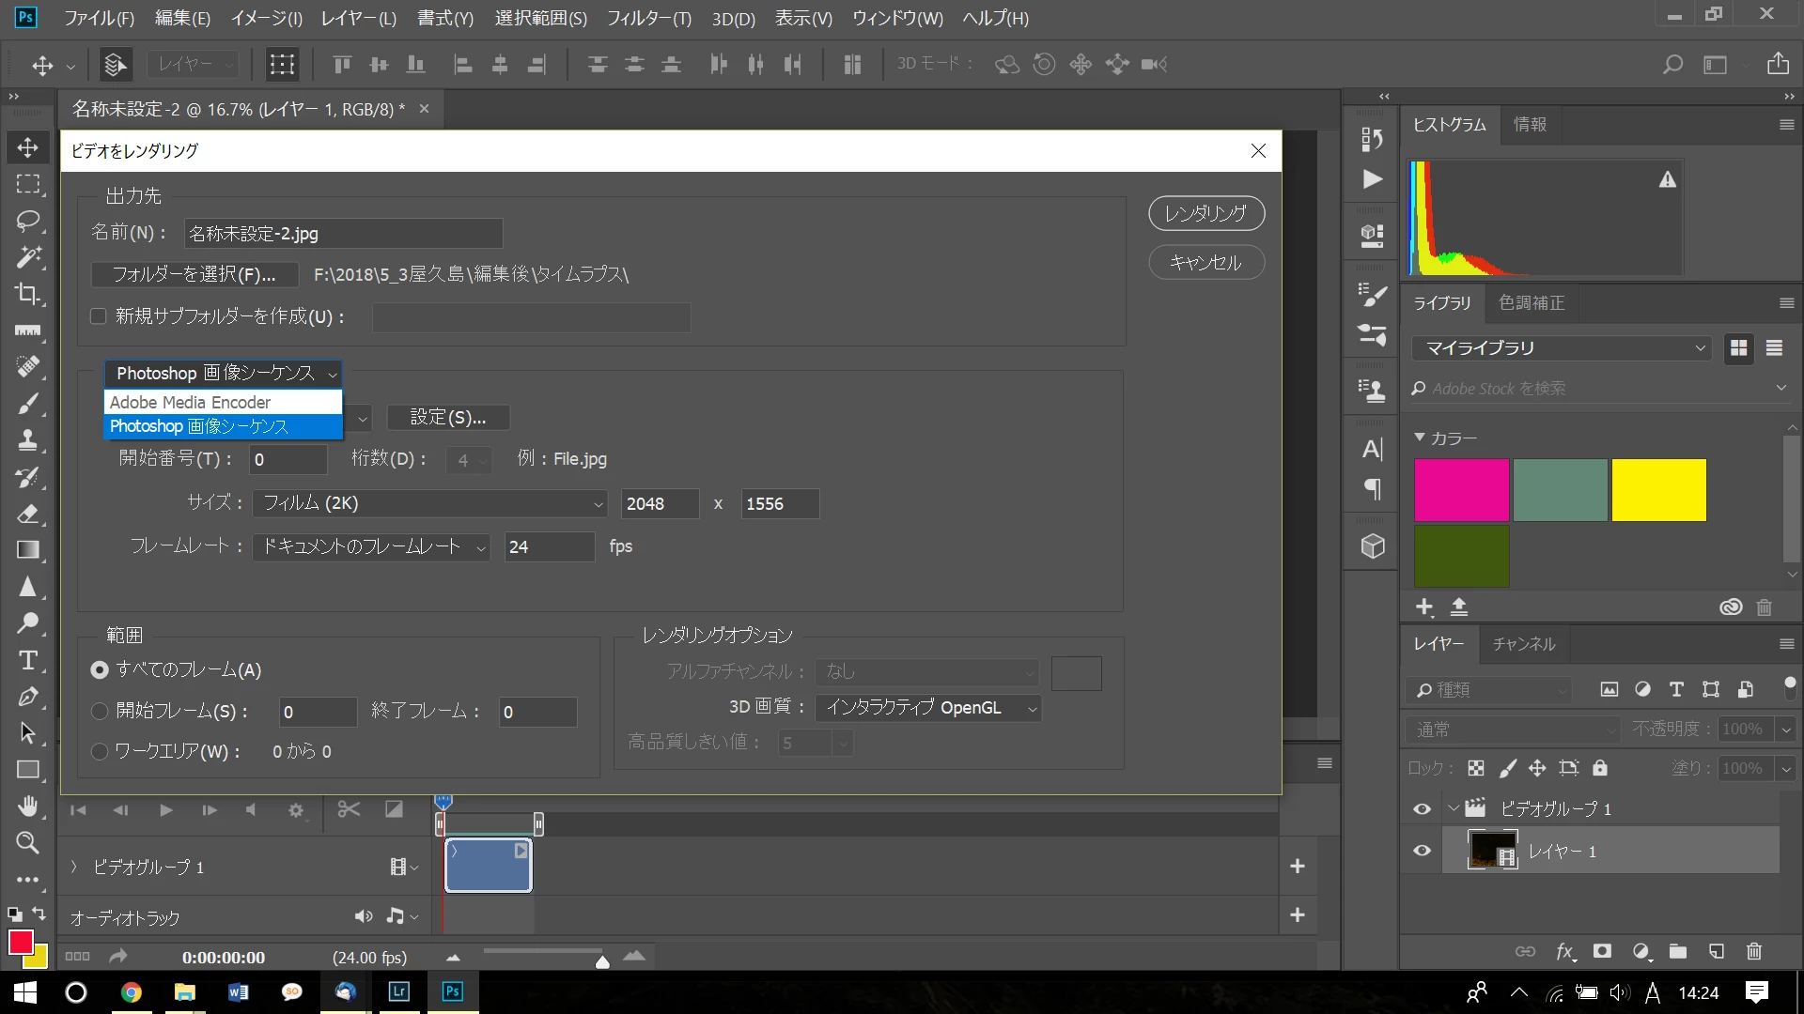Switch to the チャンネル tab
This screenshot has height=1014, width=1804.
click(x=1523, y=644)
